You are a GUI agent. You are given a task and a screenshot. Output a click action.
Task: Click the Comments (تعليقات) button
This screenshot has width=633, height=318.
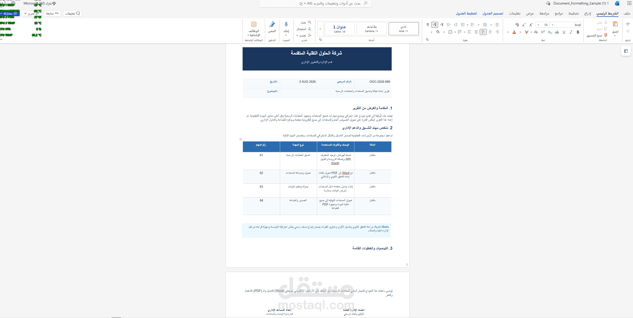tap(73, 13)
